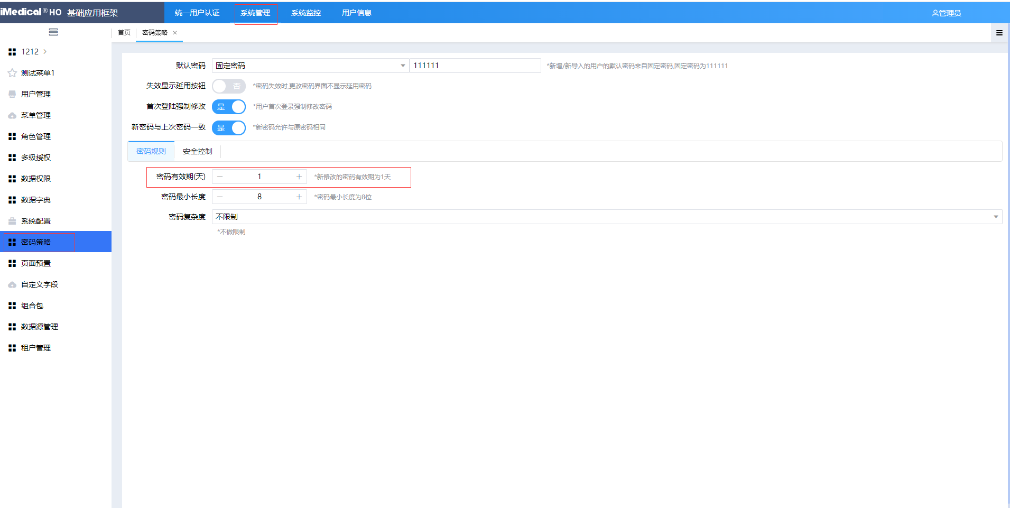Toggle the 失效显示延用按钮 switch
The width and height of the screenshot is (1010, 508).
(229, 86)
